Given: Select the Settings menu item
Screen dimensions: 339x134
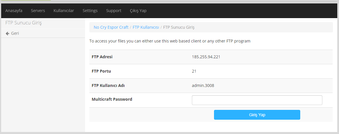Looking at the screenshot, I should (x=90, y=11).
